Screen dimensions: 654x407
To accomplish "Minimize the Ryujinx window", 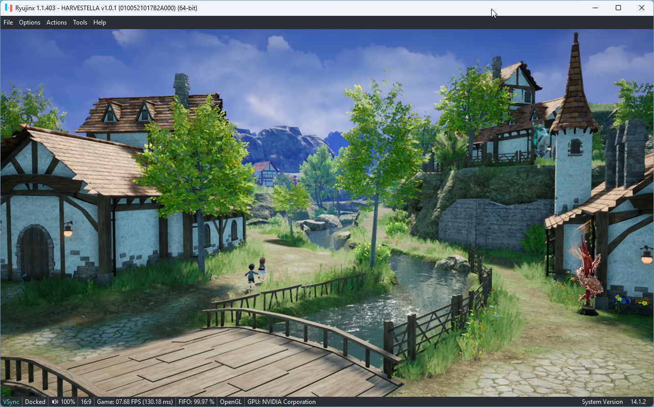I will tap(595, 8).
